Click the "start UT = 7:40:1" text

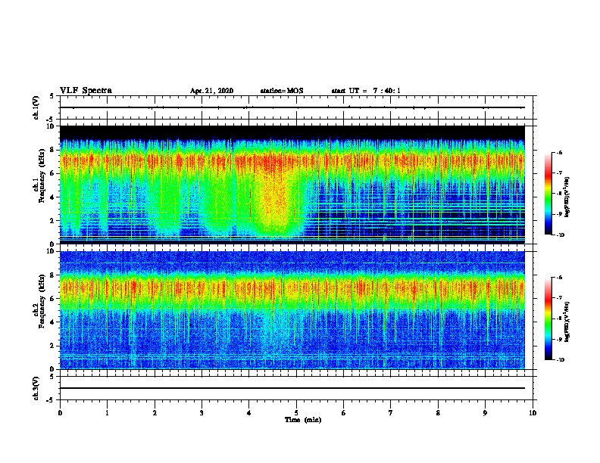click(366, 91)
